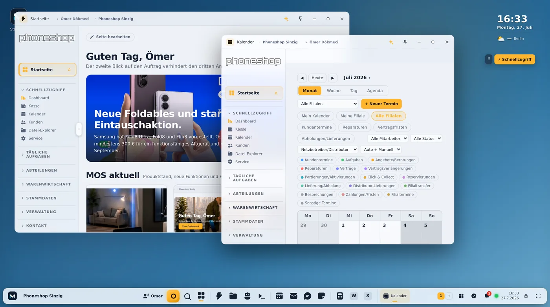Open the calculator taskbar icon

[x=340, y=296]
